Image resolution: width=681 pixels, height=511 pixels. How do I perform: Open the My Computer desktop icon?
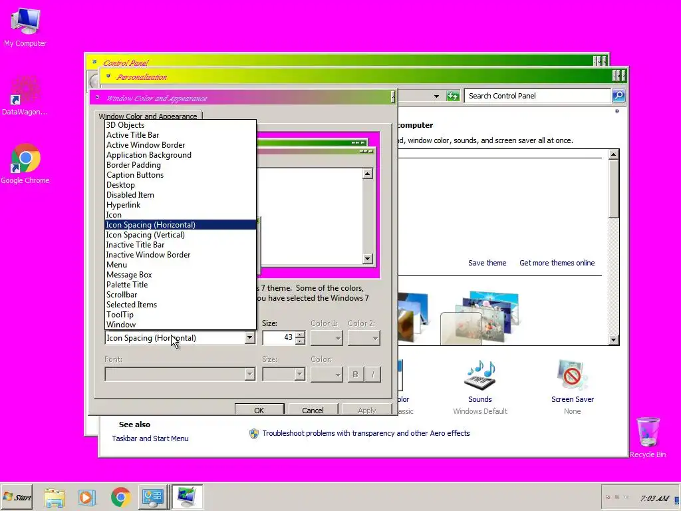tap(25, 27)
